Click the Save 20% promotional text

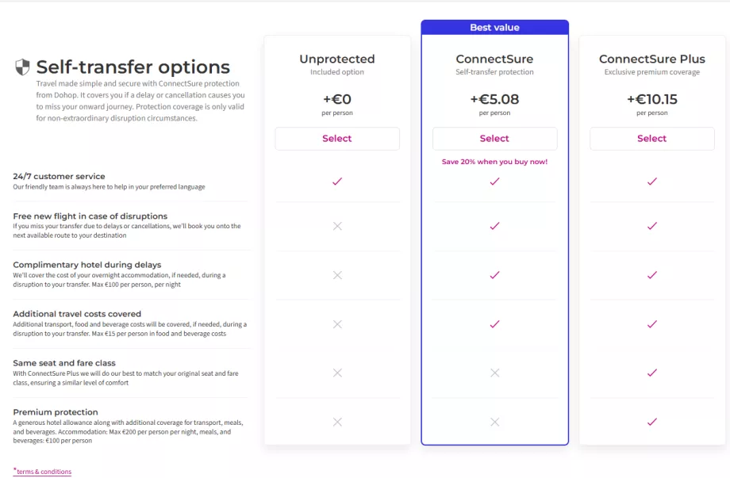click(494, 159)
